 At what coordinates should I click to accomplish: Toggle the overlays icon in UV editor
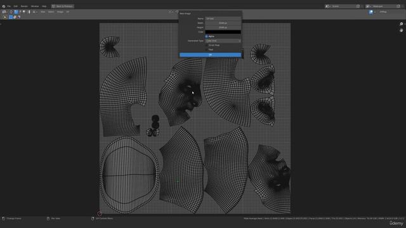point(371,12)
